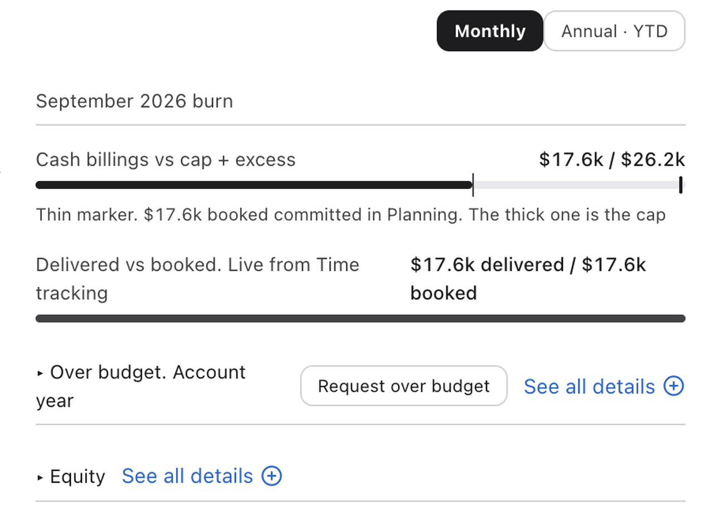Viewport: 714px width, 509px height.
Task: Click the thick cap marker on billings bar
Action: click(x=681, y=185)
